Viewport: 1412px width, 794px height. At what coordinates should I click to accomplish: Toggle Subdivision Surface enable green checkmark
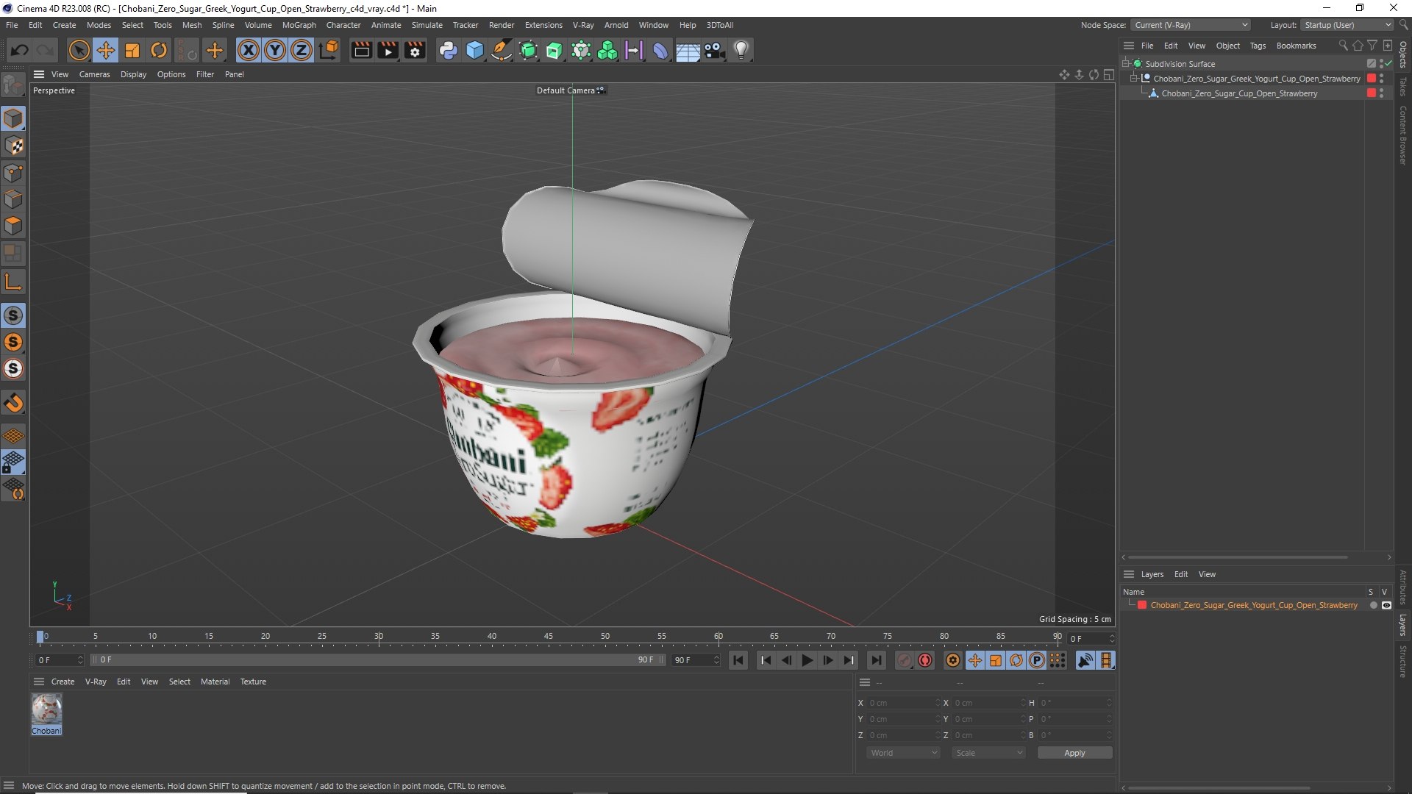point(1388,64)
